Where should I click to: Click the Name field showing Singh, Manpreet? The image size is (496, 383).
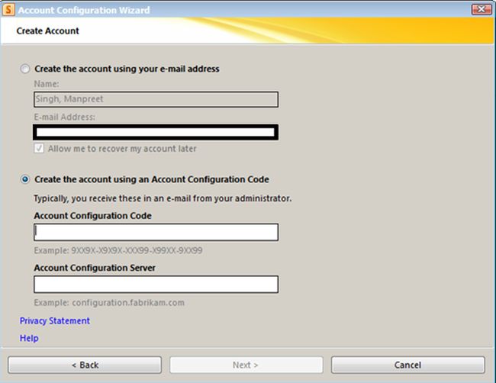click(156, 99)
